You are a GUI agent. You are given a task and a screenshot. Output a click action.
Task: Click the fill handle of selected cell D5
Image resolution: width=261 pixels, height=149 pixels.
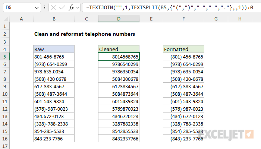(139, 60)
